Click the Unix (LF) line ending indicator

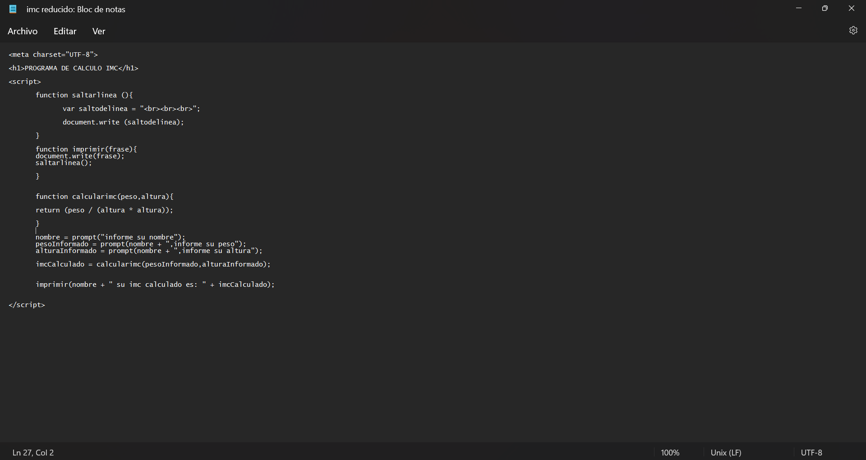click(726, 452)
